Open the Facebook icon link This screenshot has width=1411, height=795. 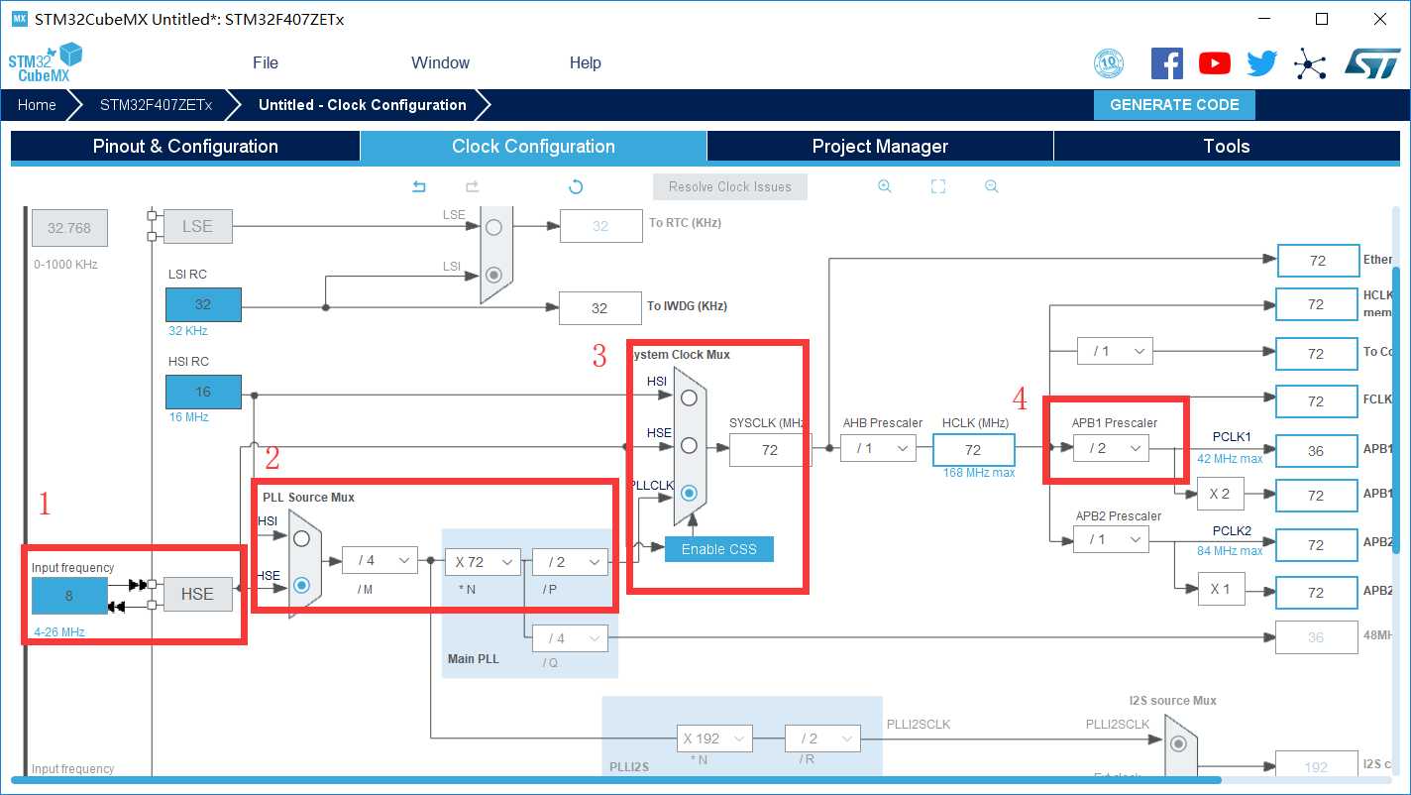[1166, 63]
